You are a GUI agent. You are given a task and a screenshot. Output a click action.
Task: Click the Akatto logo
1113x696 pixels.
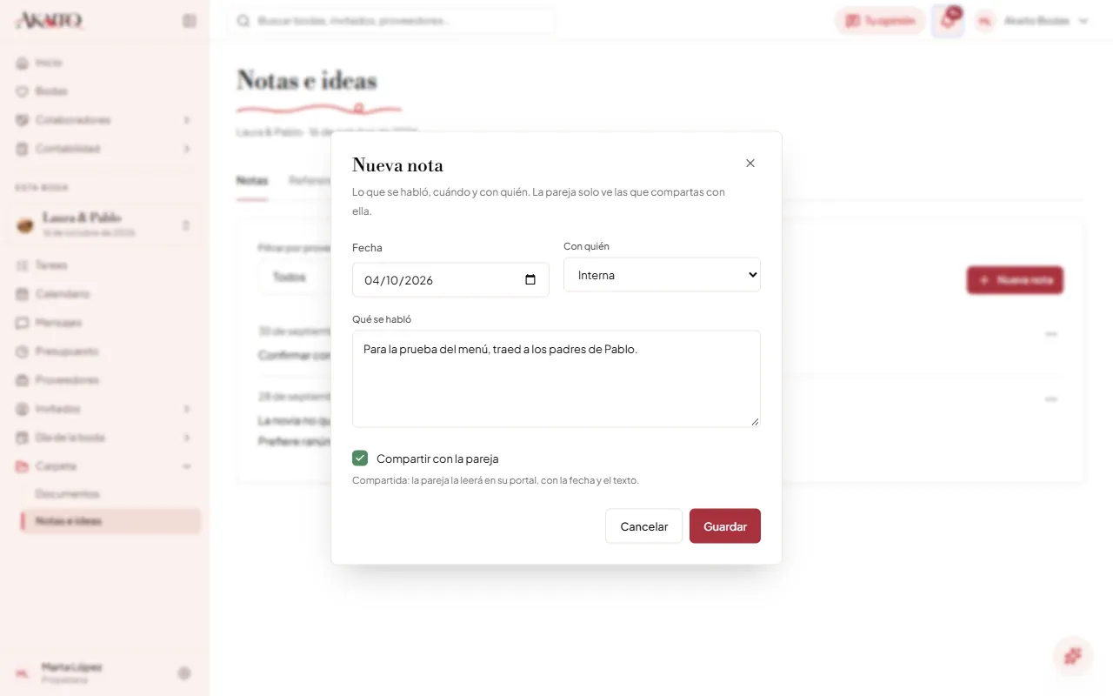click(x=50, y=21)
